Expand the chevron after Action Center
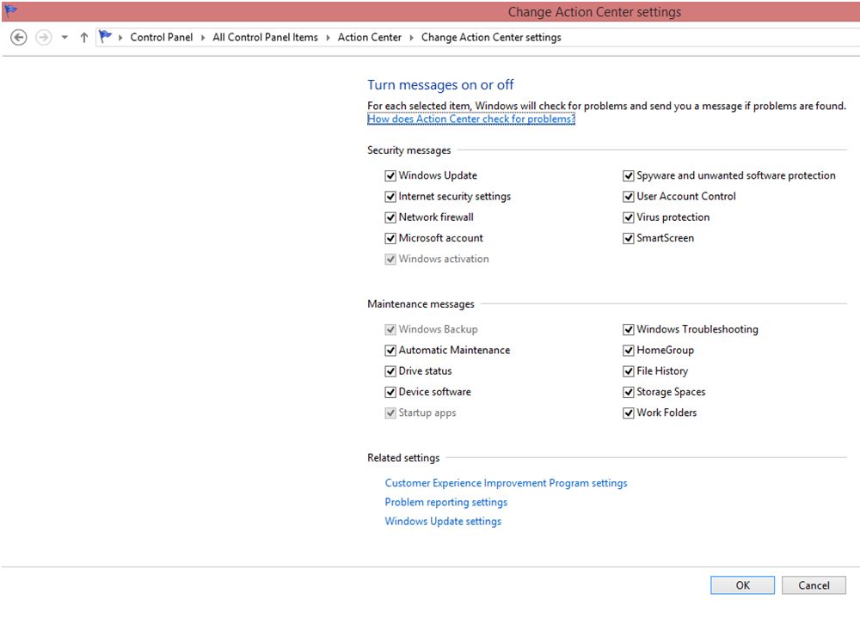The width and height of the screenshot is (860, 636). 409,37
